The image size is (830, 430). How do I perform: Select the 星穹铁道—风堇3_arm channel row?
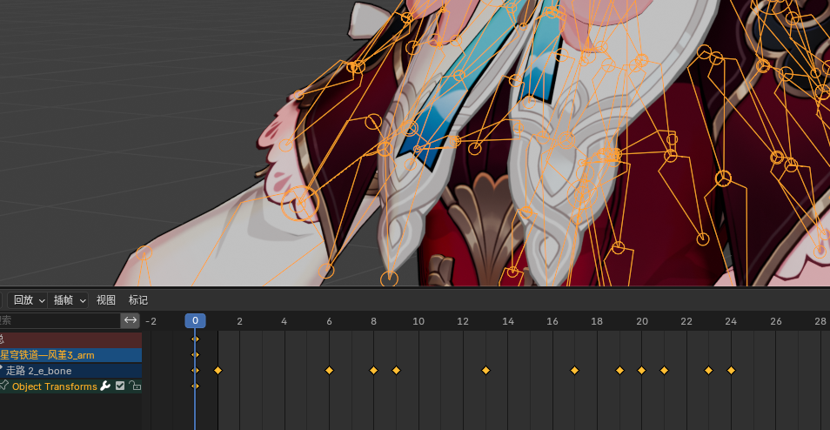pyautogui.click(x=71, y=355)
